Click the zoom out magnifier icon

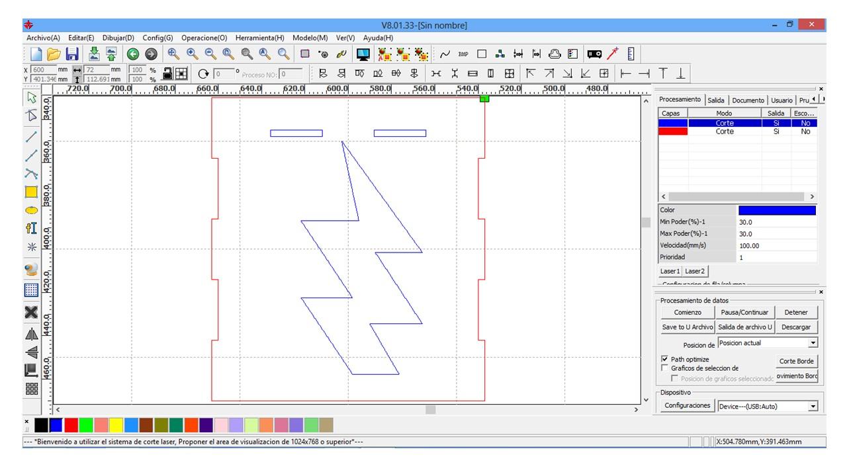point(210,54)
